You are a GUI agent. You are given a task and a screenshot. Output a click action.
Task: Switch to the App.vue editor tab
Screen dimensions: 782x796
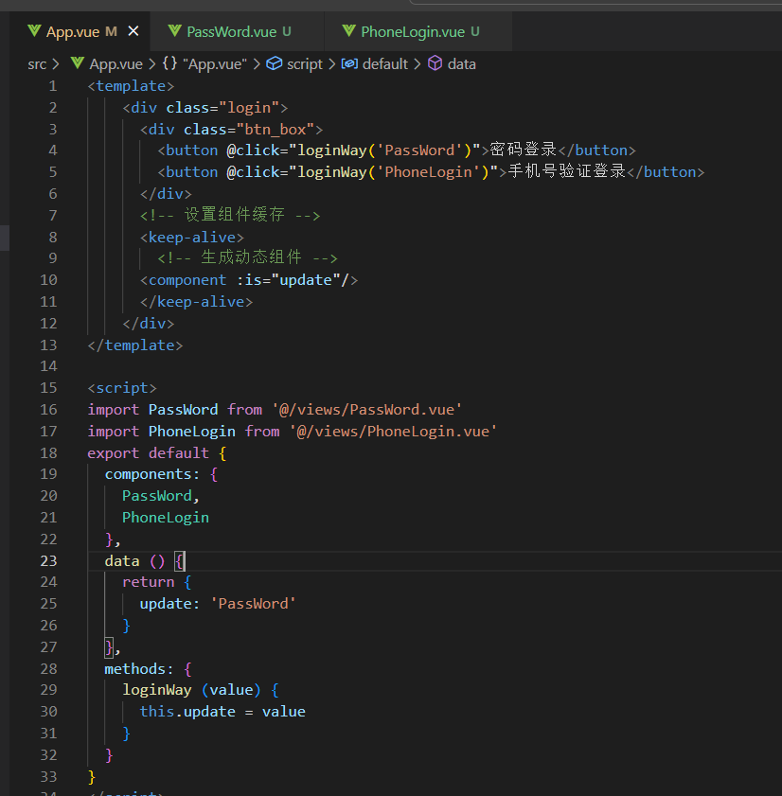coord(81,32)
